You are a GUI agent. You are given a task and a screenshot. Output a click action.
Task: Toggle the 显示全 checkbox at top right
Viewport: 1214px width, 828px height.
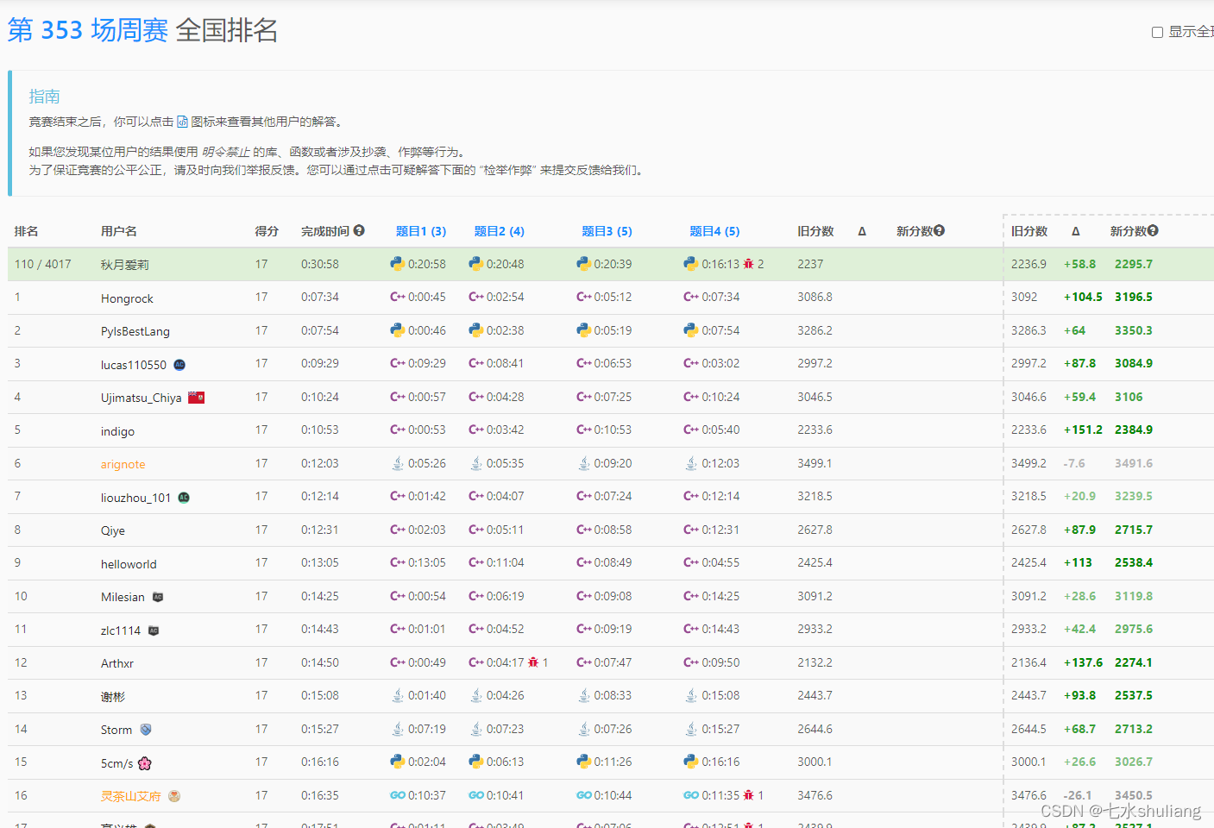coord(1157,32)
